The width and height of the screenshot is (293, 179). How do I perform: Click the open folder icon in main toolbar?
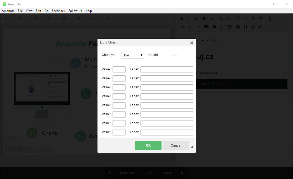(x=6, y=18)
